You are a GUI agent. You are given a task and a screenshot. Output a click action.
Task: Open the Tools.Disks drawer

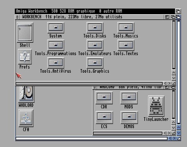click(95, 28)
